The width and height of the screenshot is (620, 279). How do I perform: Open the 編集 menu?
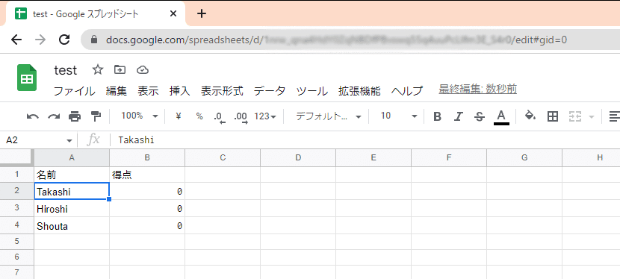pos(117,91)
